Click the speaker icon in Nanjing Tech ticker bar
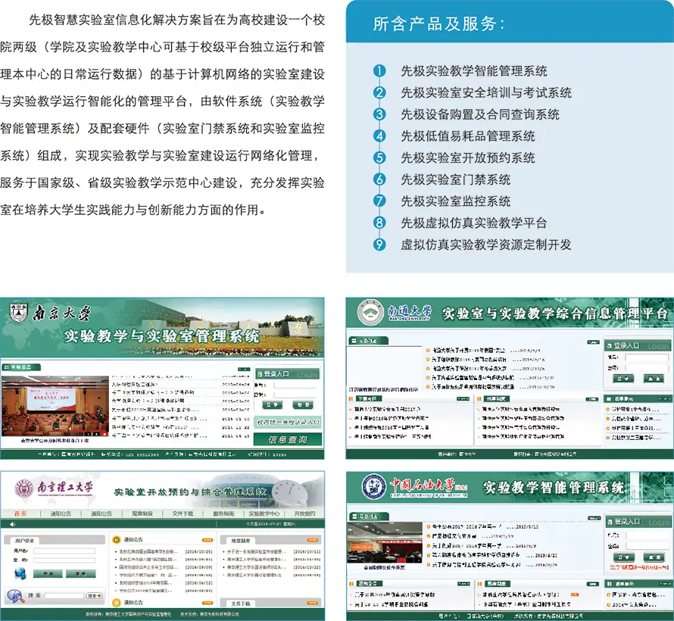Image resolution: width=674 pixels, height=621 pixels. [12, 524]
